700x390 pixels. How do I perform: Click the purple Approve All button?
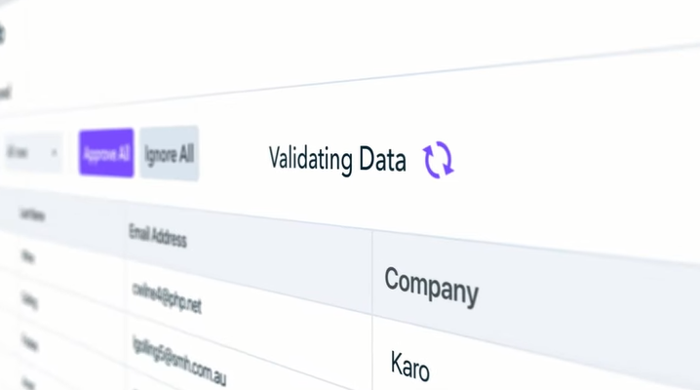pos(106,153)
